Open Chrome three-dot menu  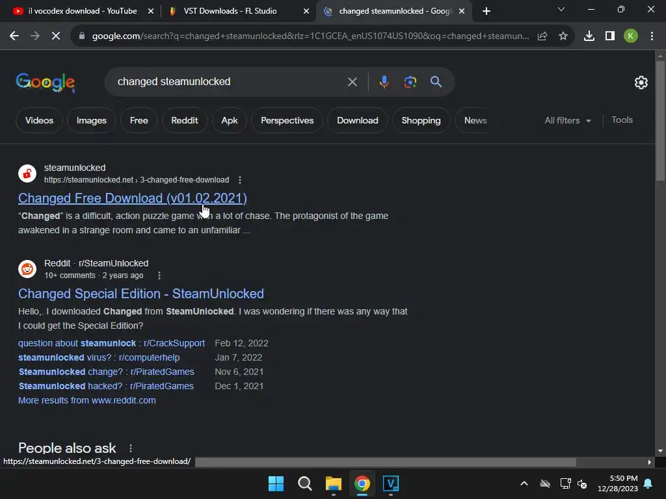[652, 36]
